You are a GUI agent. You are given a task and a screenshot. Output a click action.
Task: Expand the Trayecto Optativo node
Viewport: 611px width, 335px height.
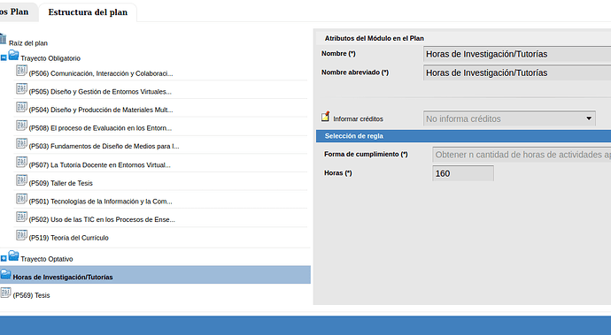point(4,258)
